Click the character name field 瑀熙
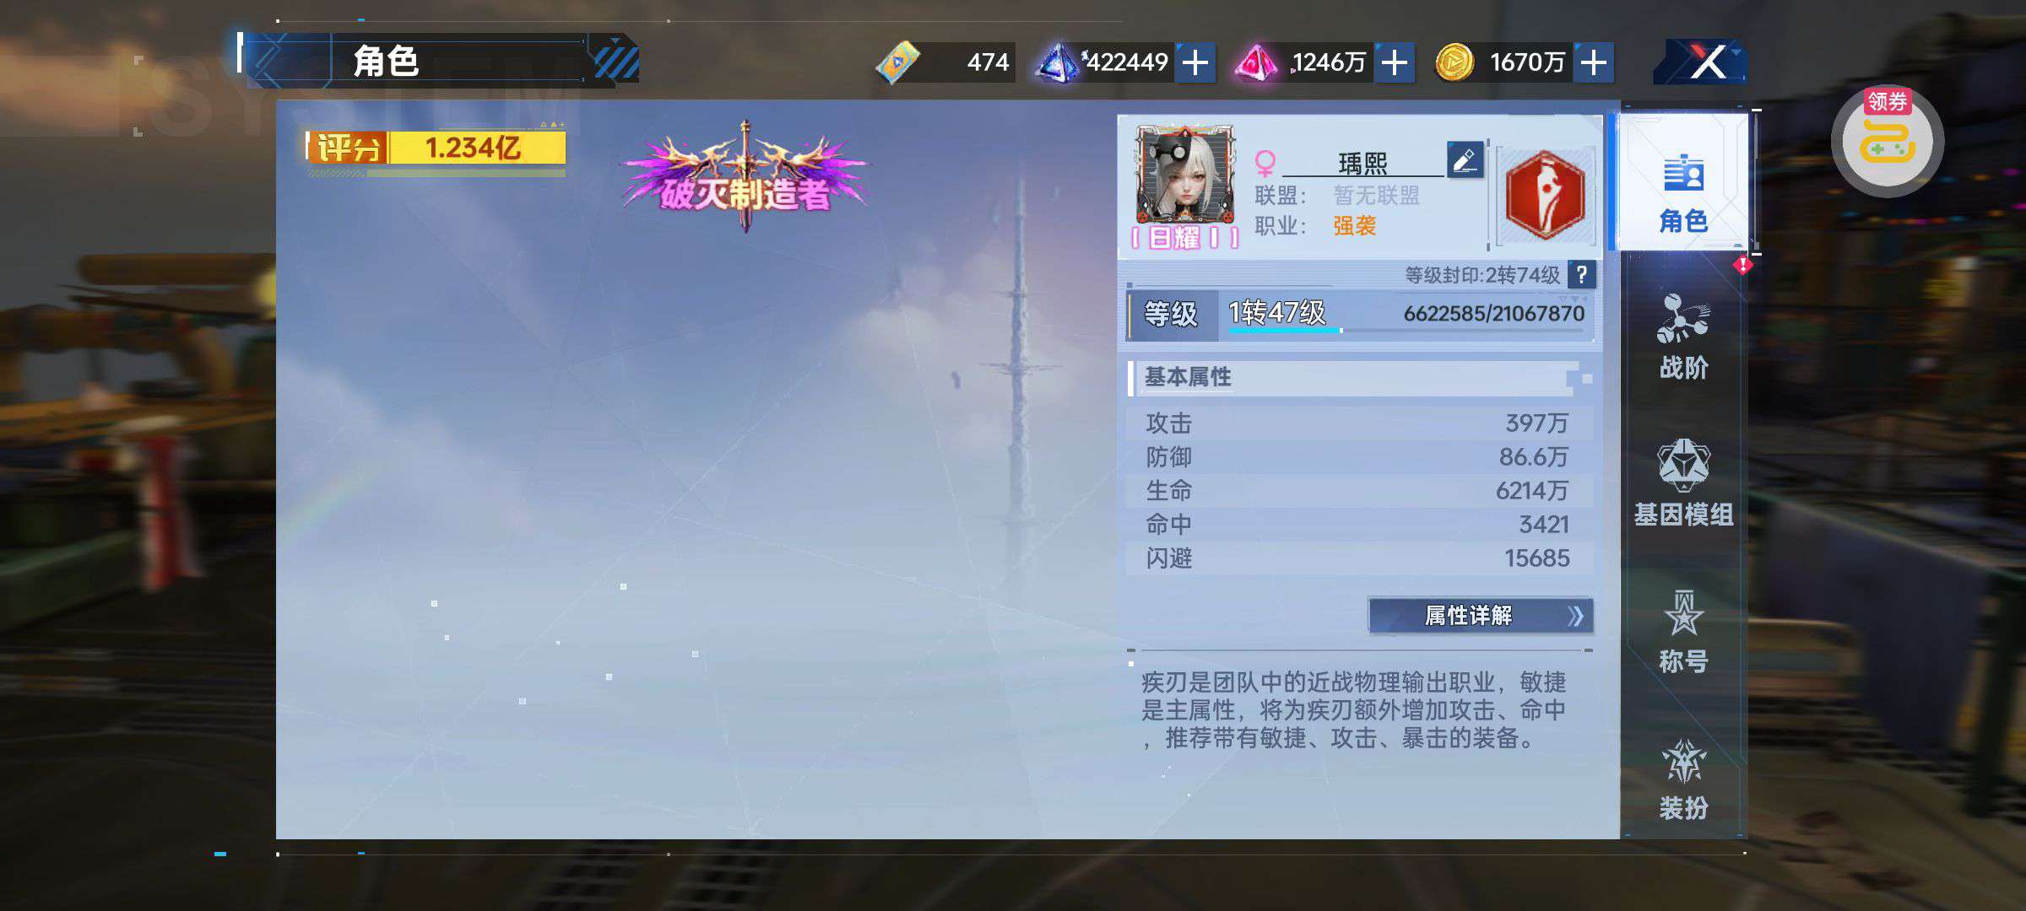2026x911 pixels. click(1362, 162)
